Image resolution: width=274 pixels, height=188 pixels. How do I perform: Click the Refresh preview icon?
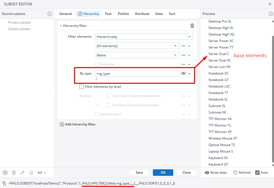[x=235, y=173]
